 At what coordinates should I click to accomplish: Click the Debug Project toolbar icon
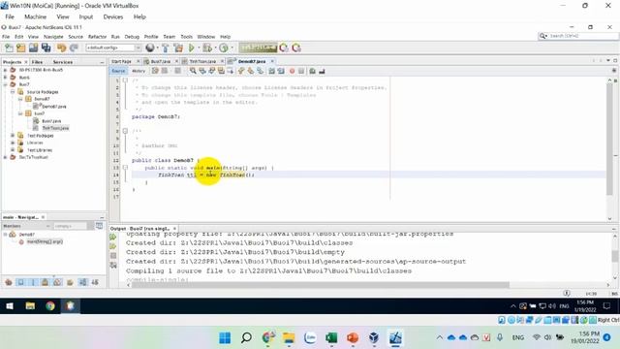pos(206,48)
